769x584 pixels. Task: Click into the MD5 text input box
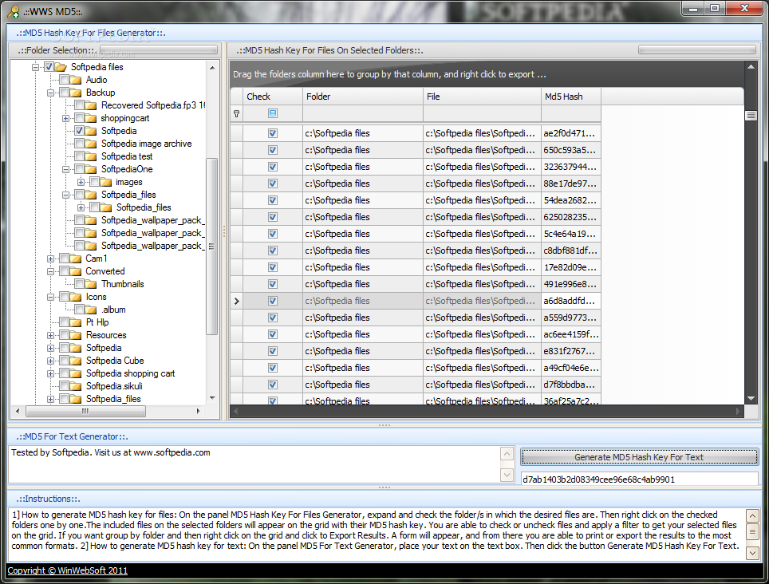tap(254, 464)
